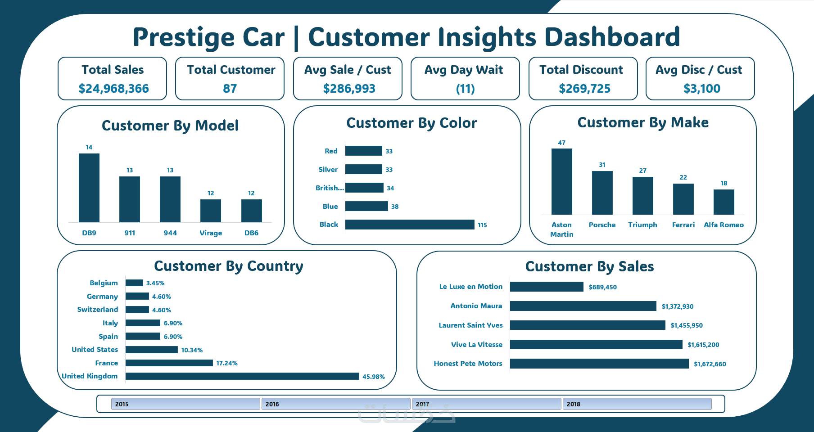Click the Spain country bar
The width and height of the screenshot is (814, 432).
tap(143, 336)
